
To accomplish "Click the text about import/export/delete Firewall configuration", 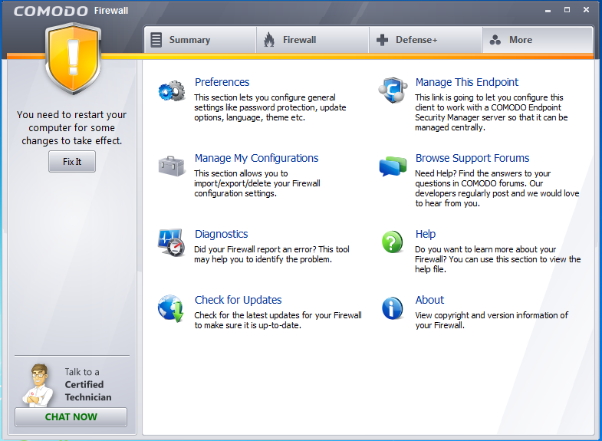I will coord(257,183).
